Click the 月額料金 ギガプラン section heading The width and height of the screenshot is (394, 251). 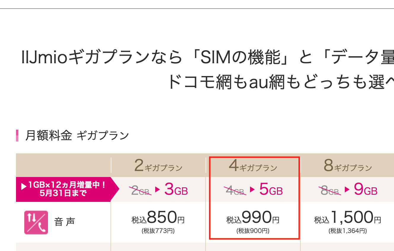click(77, 136)
